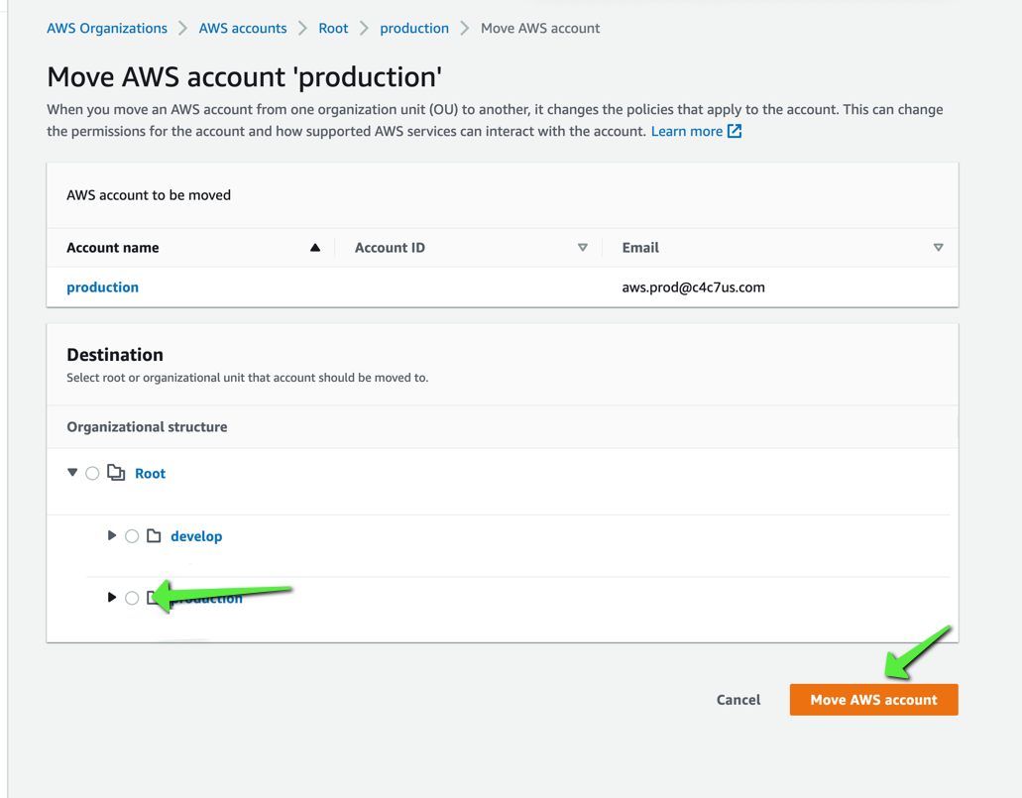Viewport: 1022px width, 798px height.
Task: Open the develop OU link
Action: pyautogui.click(x=196, y=536)
